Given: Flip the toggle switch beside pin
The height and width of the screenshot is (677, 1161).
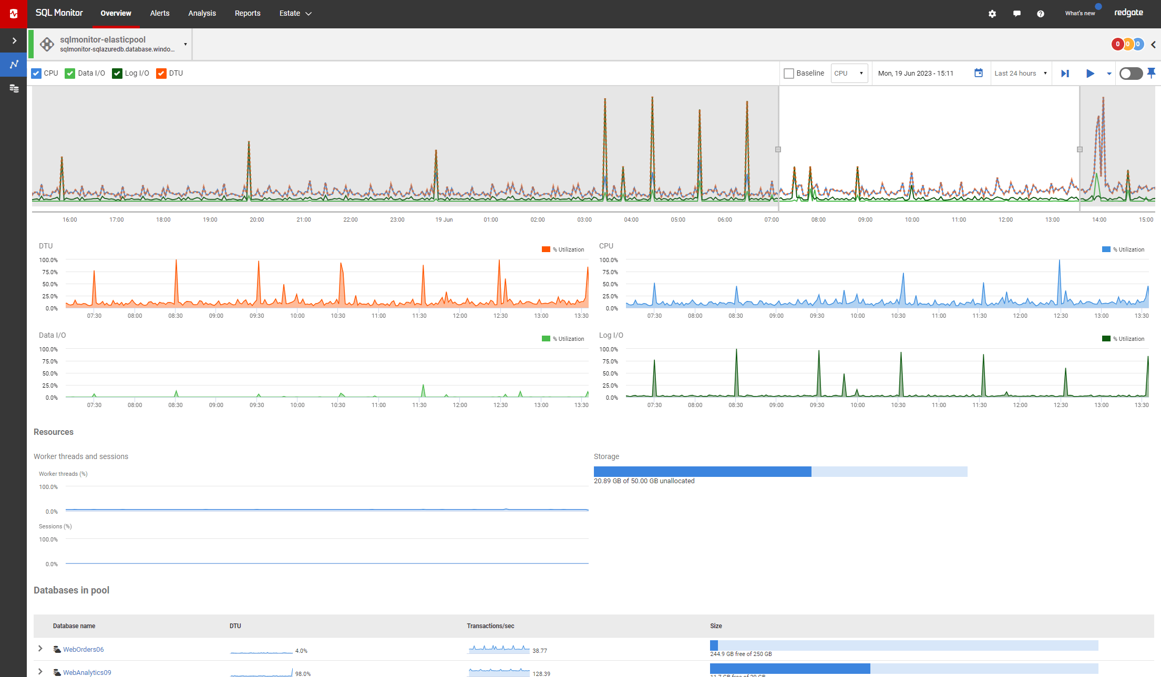Looking at the screenshot, I should (1131, 74).
